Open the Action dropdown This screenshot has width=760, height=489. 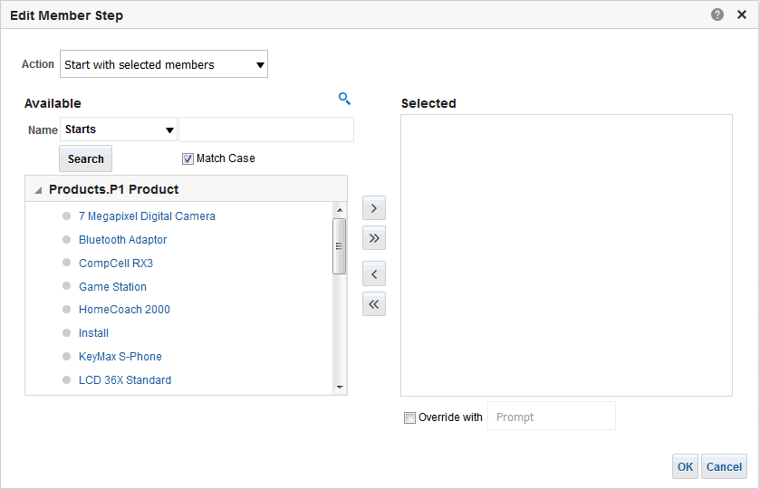[164, 64]
